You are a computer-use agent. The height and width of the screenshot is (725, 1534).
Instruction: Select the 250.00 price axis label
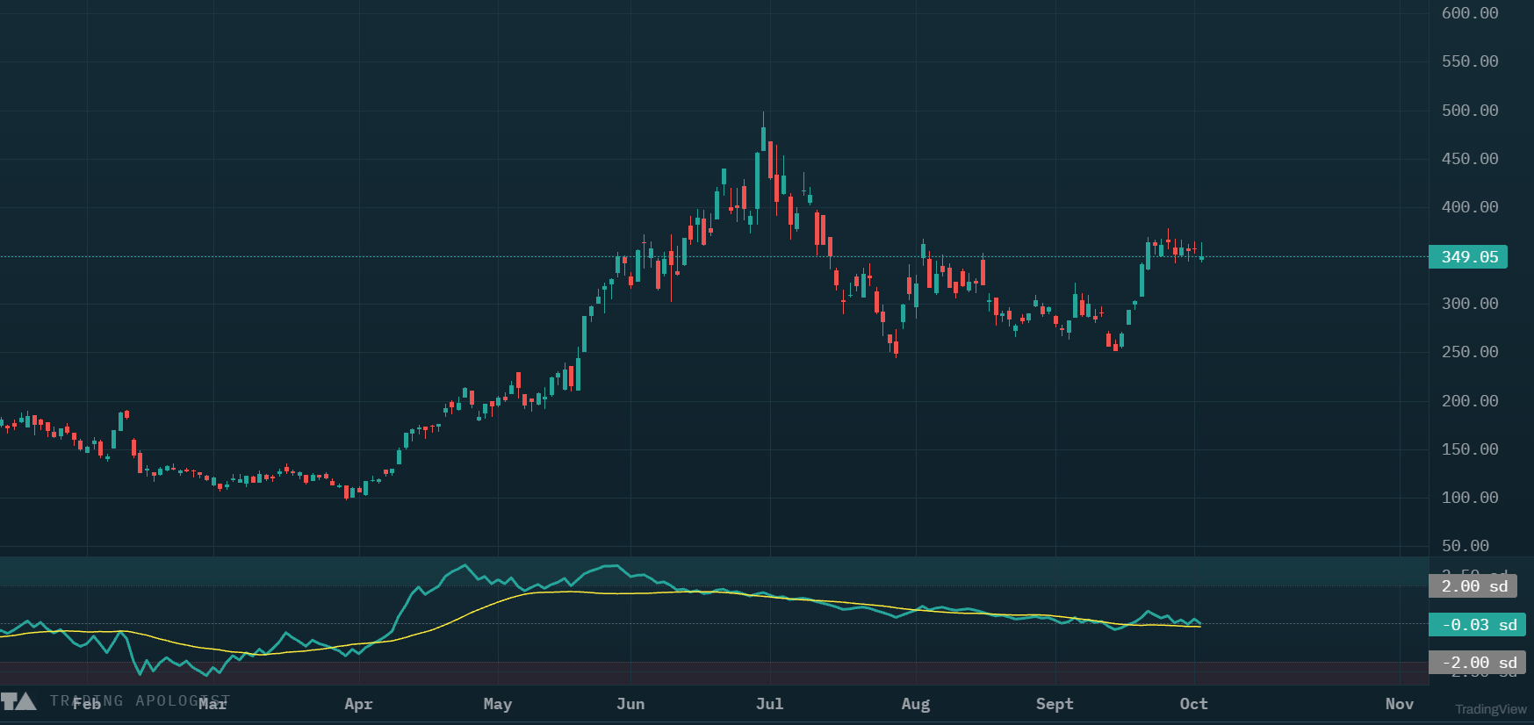click(1470, 352)
